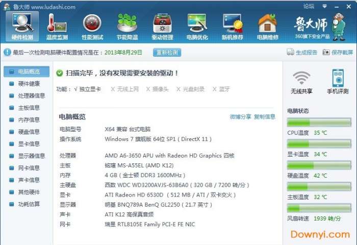The width and height of the screenshot is (357, 245).
Task: Click the RTL8105E Family network card text
Action: tap(150, 224)
